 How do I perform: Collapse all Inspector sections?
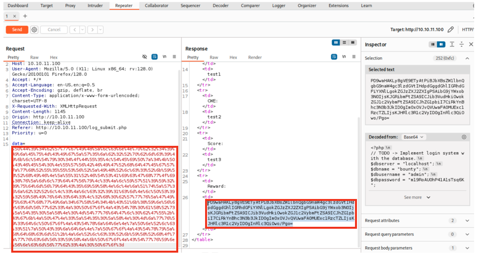[x=461, y=44]
